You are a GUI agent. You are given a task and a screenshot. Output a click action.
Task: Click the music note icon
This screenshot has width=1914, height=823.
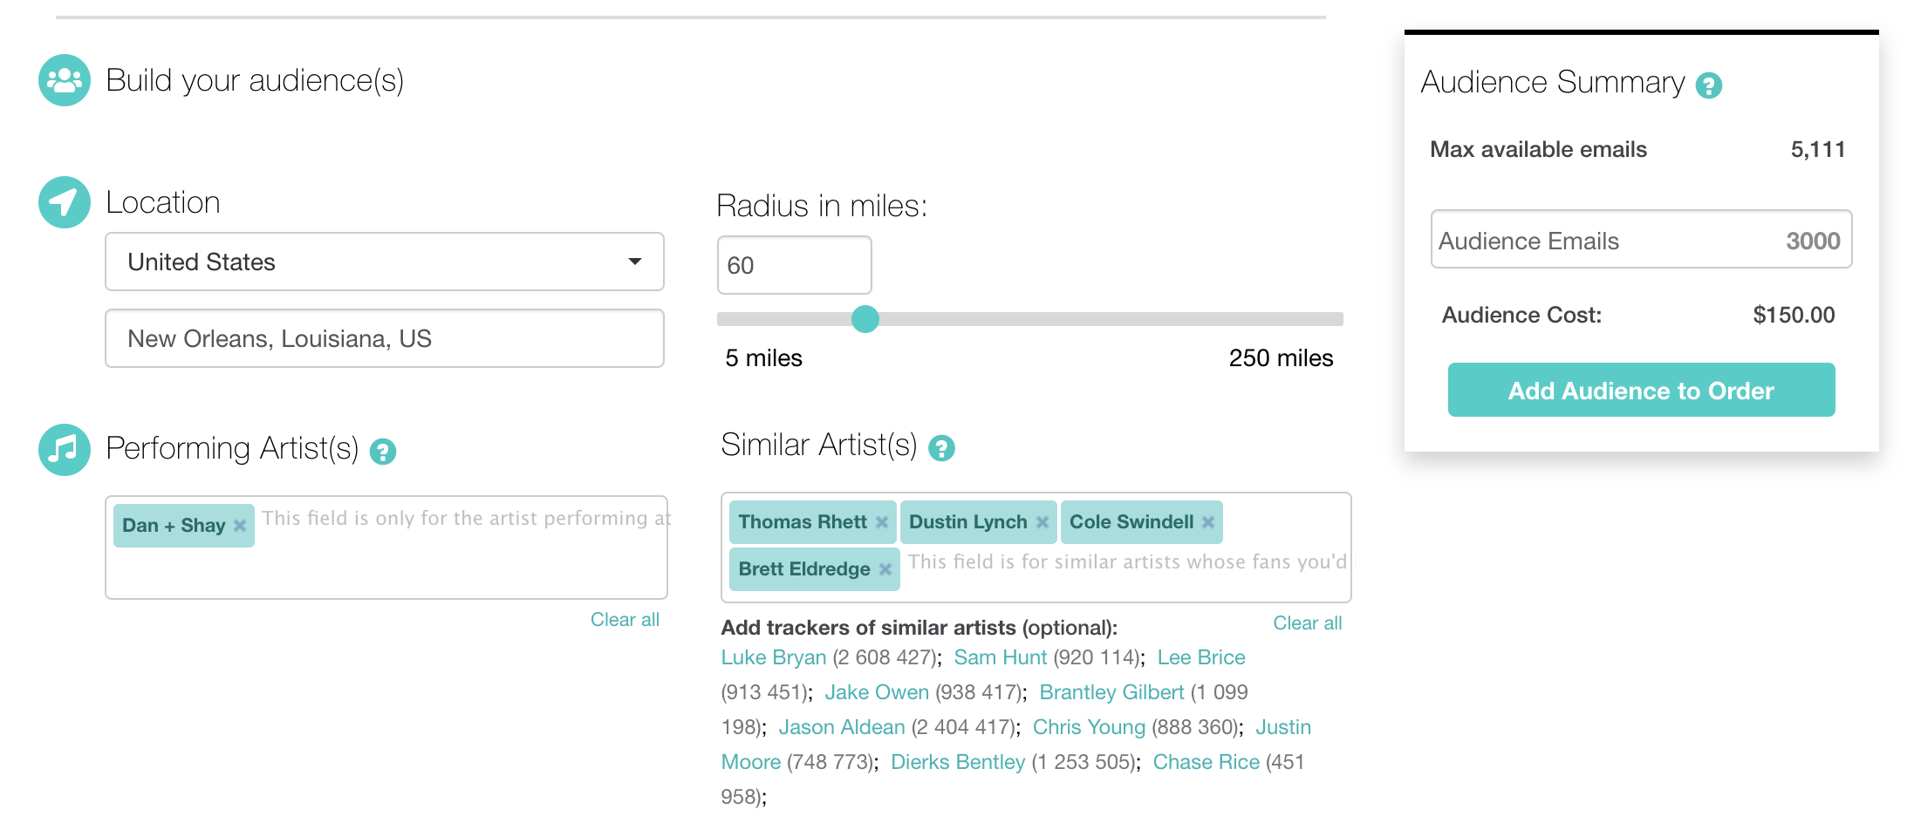[65, 450]
